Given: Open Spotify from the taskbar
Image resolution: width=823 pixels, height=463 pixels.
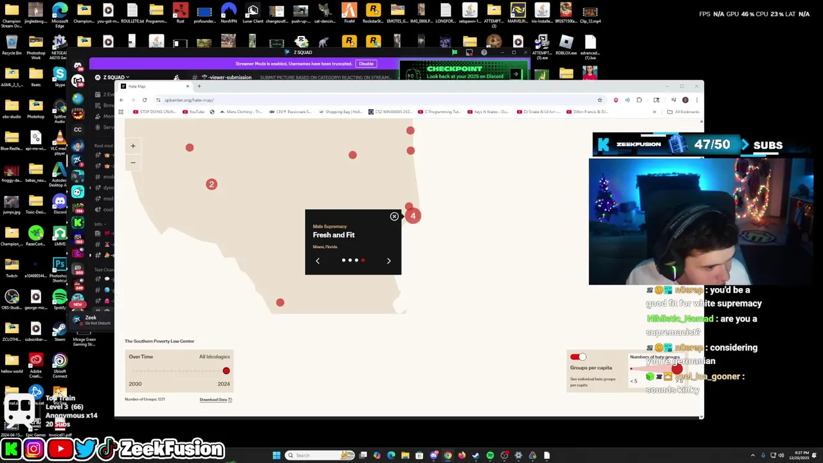Looking at the screenshot, I should click(490, 455).
